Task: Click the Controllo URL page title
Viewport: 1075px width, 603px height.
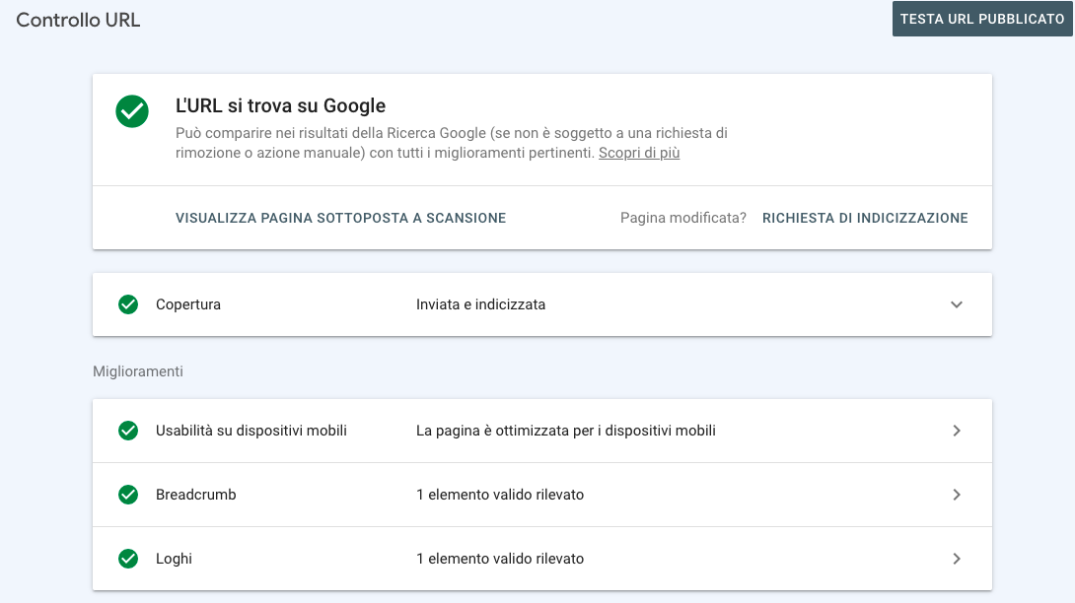Action: [x=78, y=20]
